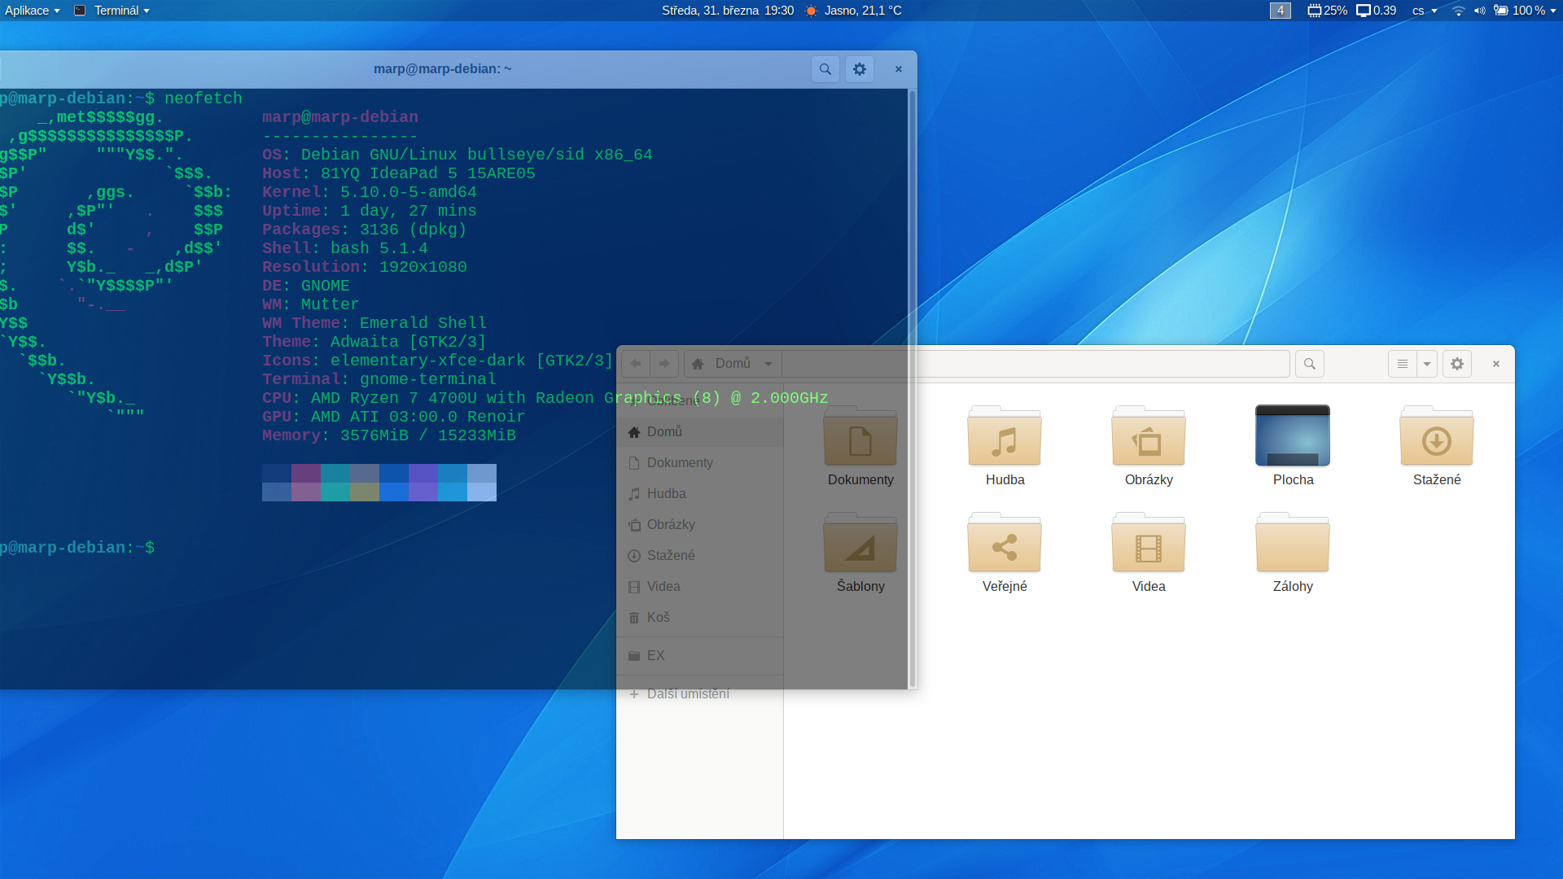
Task: Go back in file manager
Action: point(636,364)
